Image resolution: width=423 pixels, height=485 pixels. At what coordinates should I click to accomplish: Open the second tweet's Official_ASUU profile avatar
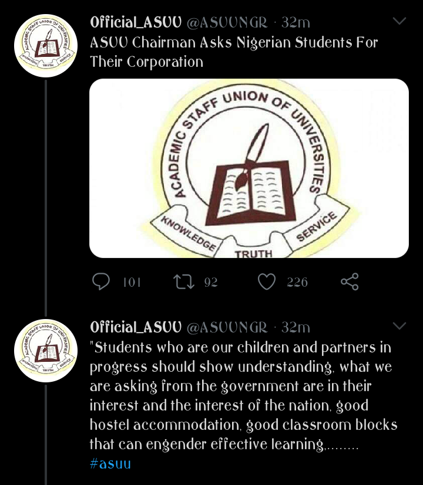46,351
